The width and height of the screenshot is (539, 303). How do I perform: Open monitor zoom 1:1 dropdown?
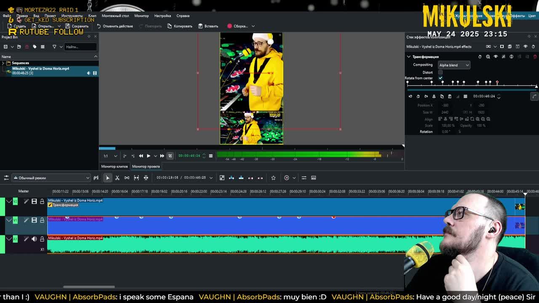coord(115,156)
